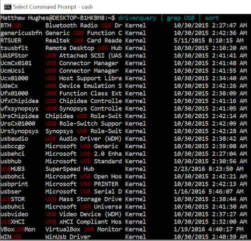Select the 'UcmCx0101' module name

coord(16,63)
